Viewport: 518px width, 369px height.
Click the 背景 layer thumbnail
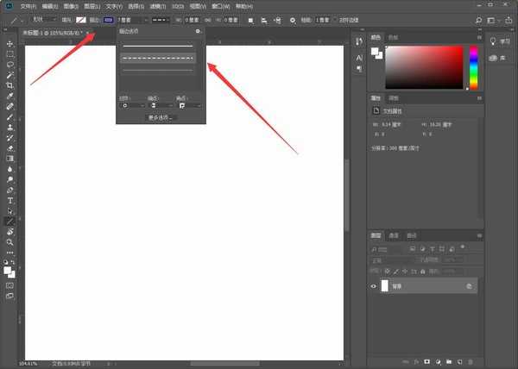pos(385,285)
